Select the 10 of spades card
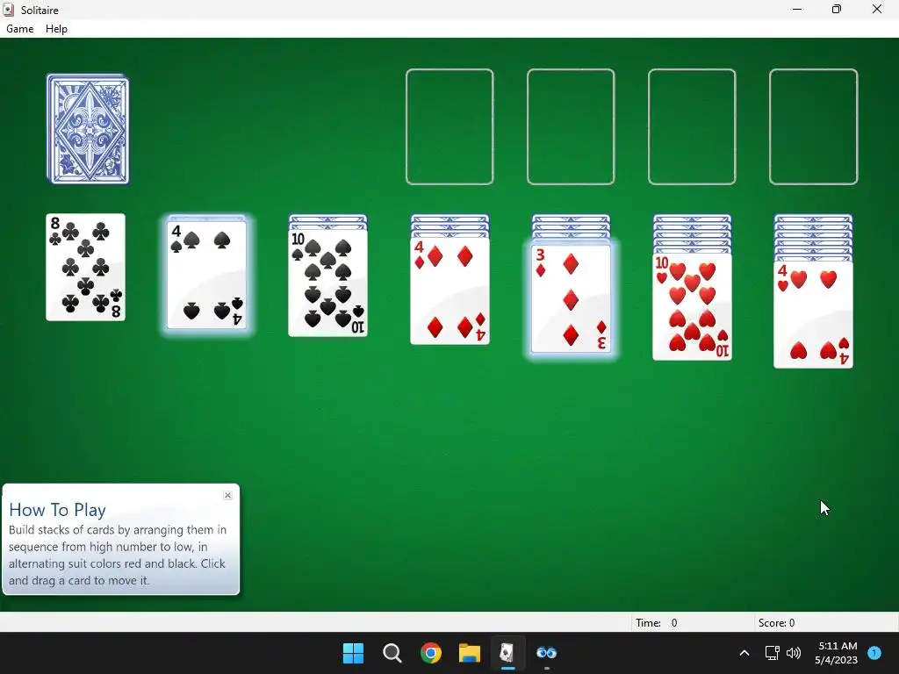Viewport: 899px width, 674px height. coord(328,283)
